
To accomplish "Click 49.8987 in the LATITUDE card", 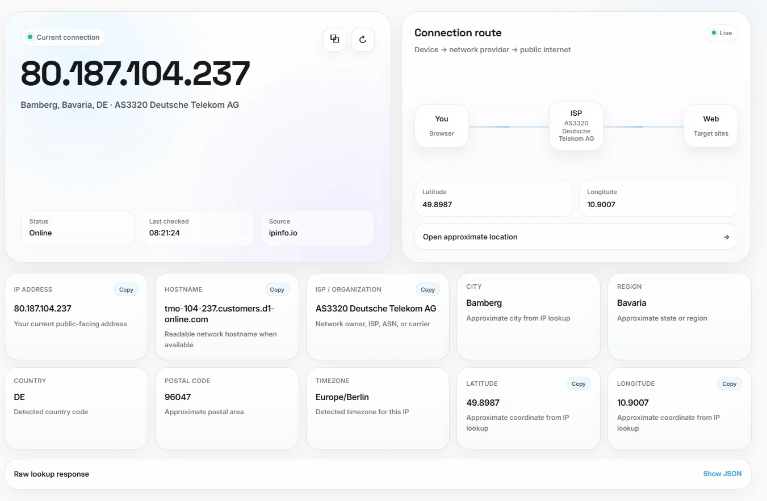I will (x=483, y=403).
